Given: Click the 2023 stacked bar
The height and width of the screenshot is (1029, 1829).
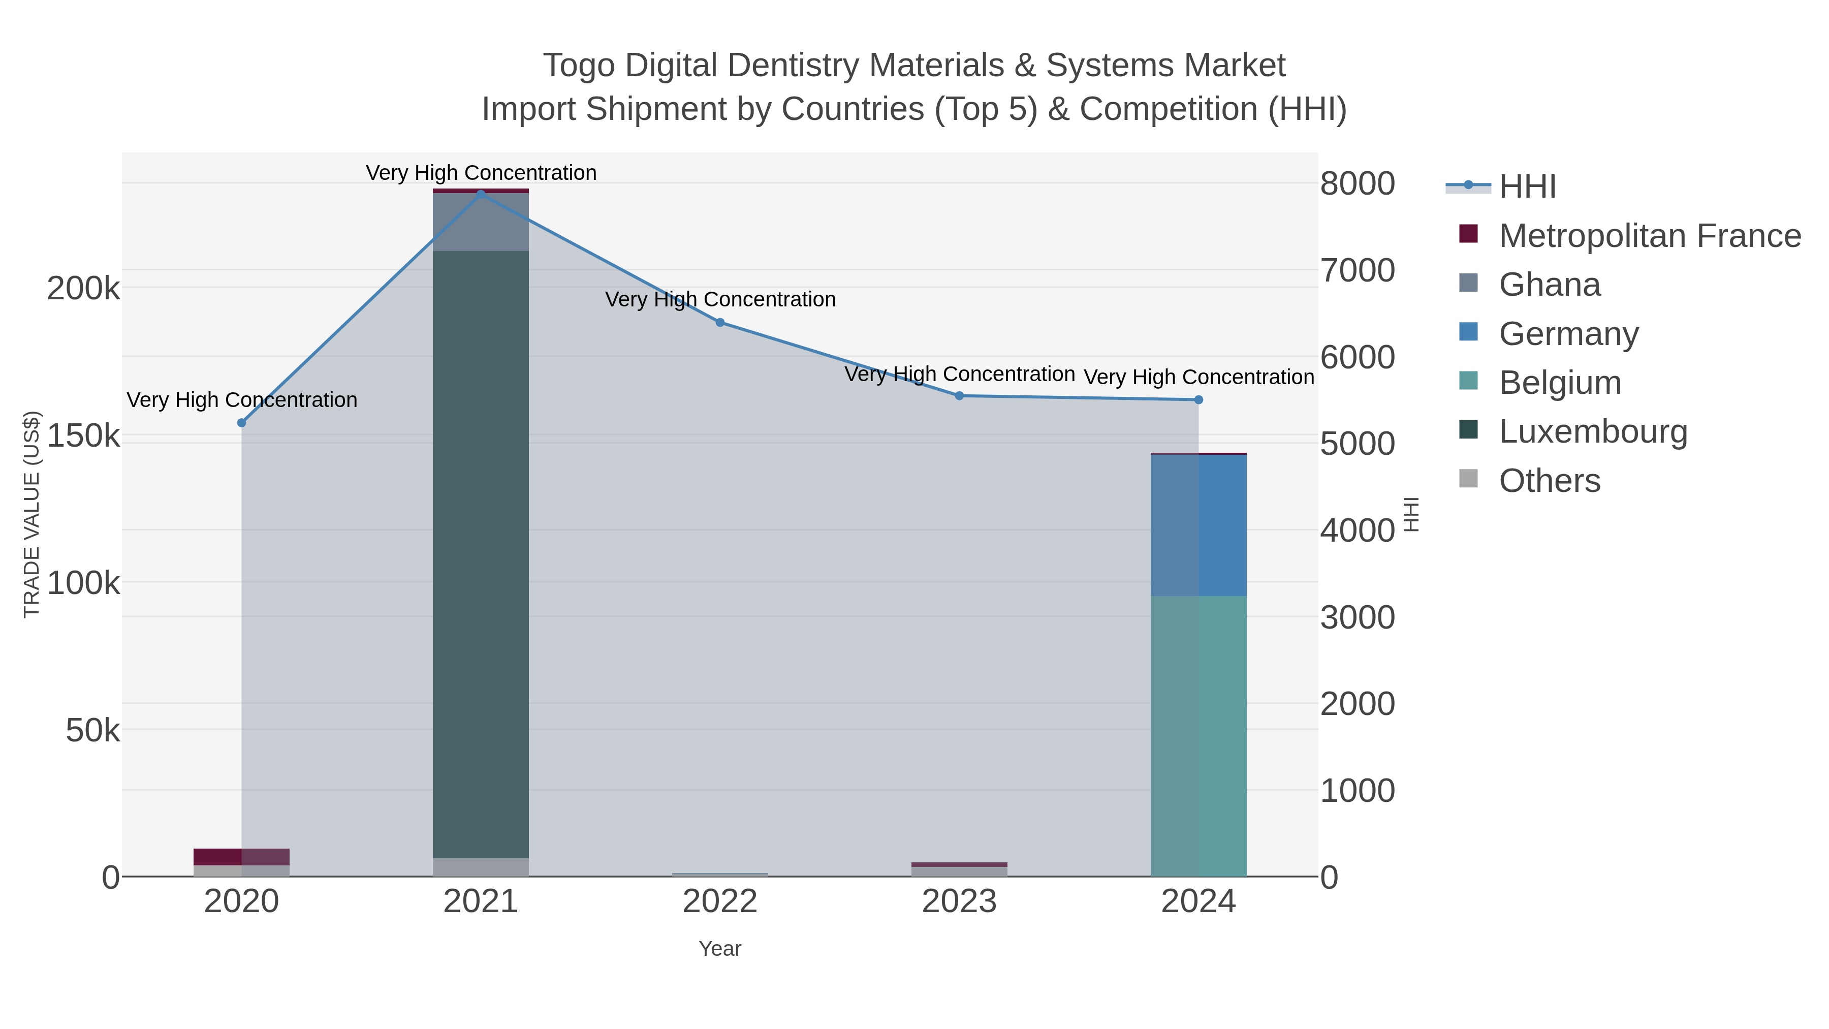Looking at the screenshot, I should (x=959, y=870).
